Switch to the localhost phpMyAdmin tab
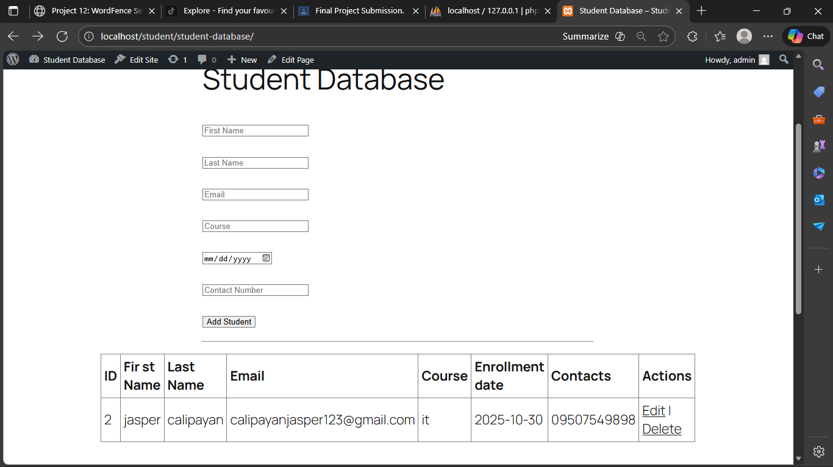This screenshot has width=833, height=467. [491, 11]
